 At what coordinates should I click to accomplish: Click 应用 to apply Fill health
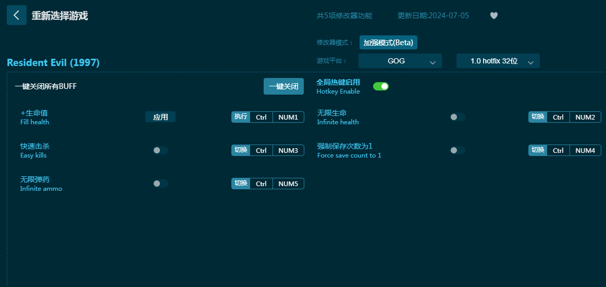pos(160,117)
